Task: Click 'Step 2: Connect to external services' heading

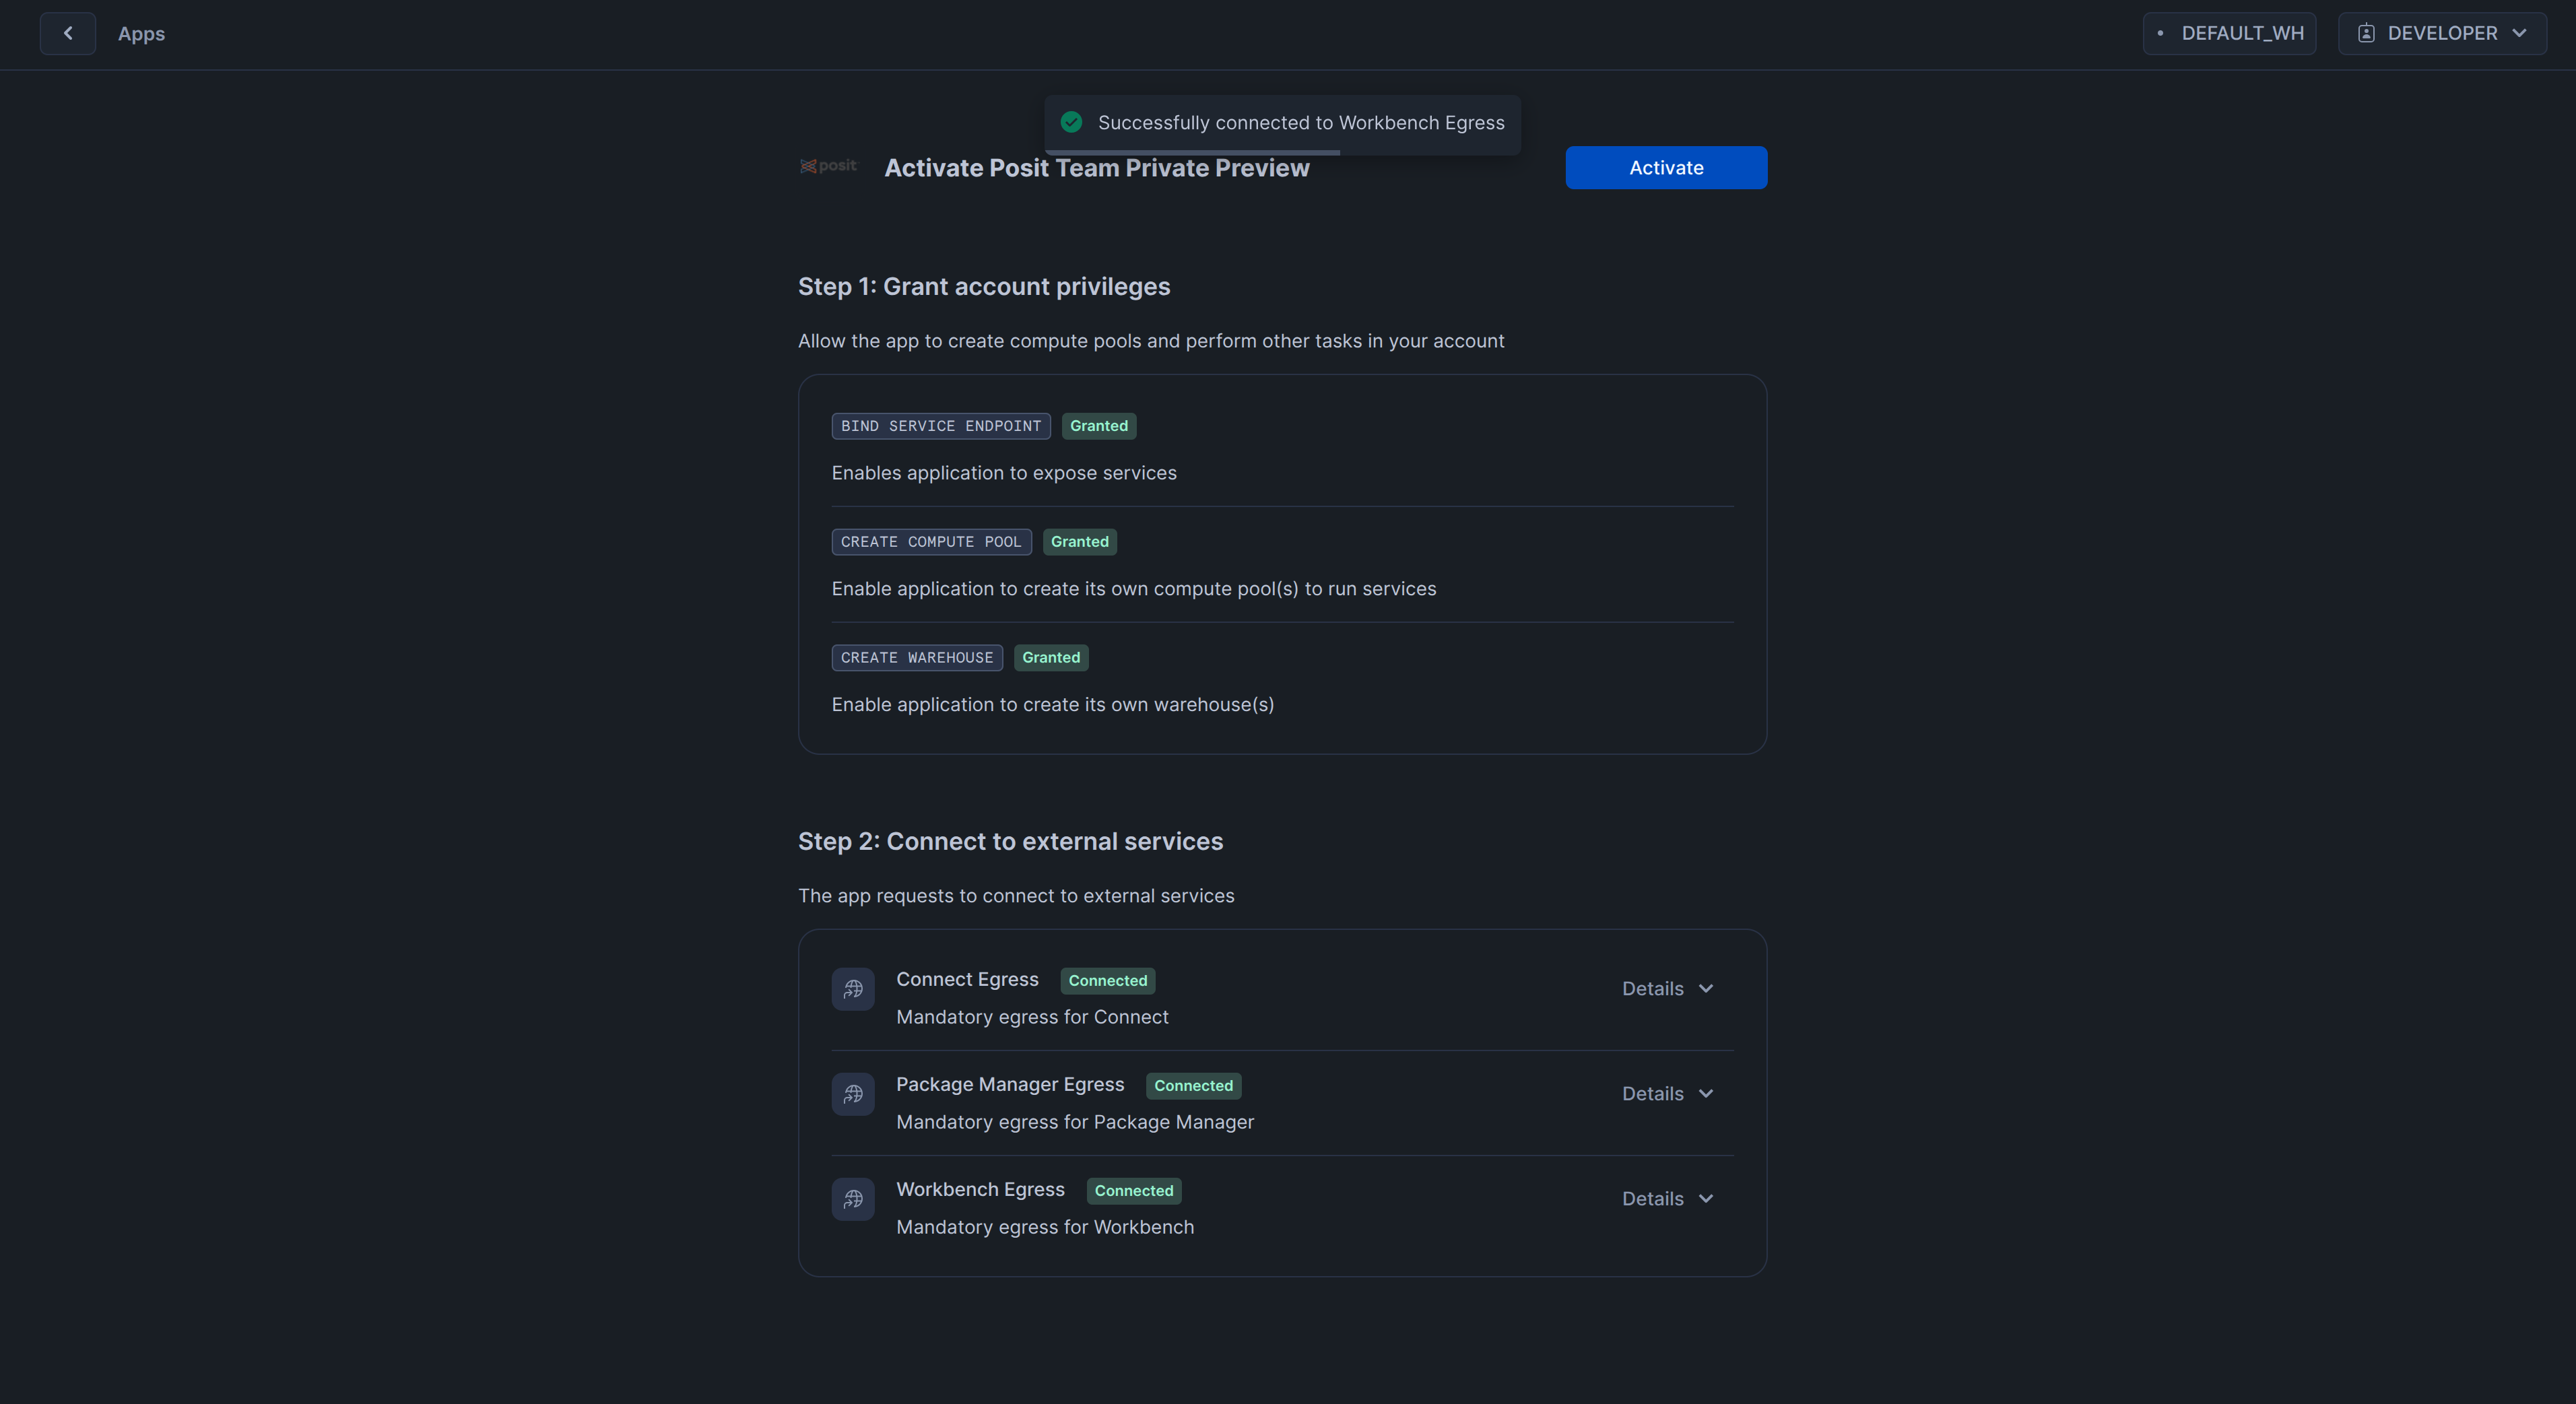Action: click(x=1010, y=842)
